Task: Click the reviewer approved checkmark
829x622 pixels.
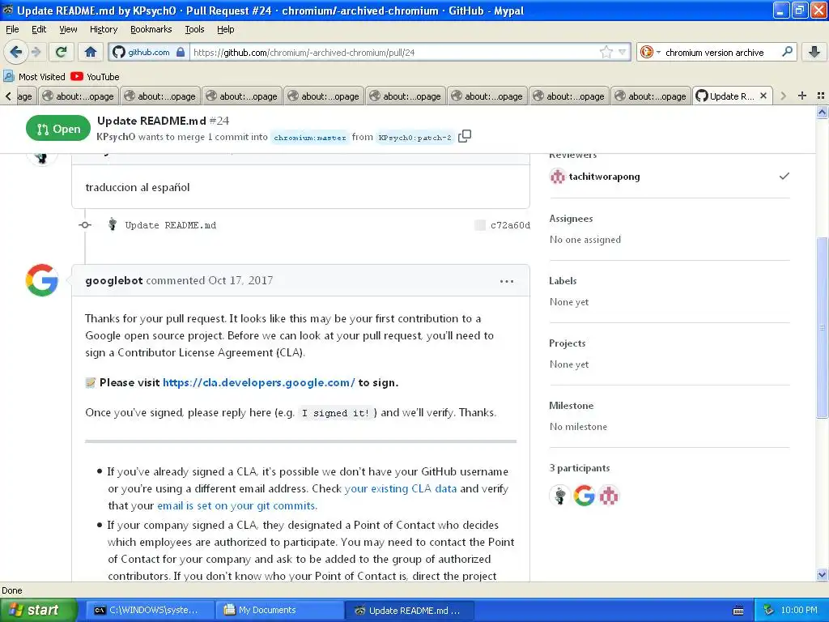Action: point(784,176)
